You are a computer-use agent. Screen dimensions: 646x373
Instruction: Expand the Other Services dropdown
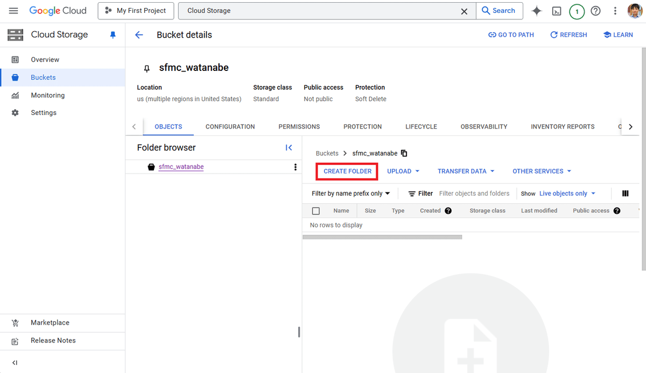tap(542, 171)
